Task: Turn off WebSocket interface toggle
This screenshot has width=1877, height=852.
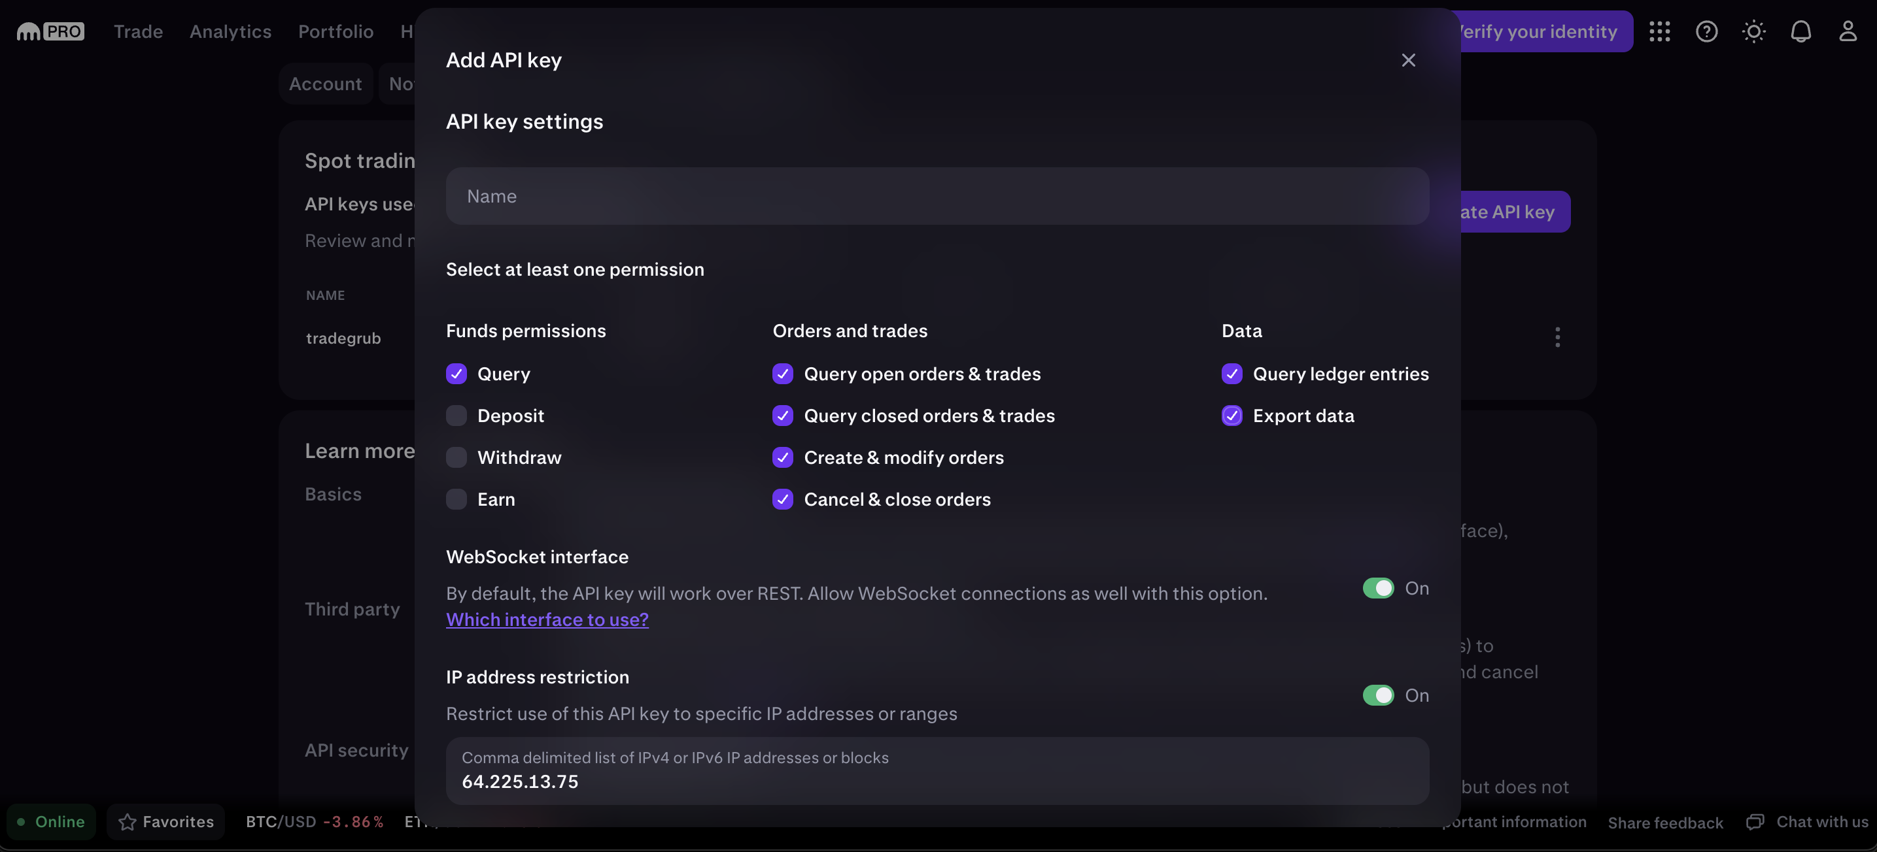Action: coord(1378,587)
